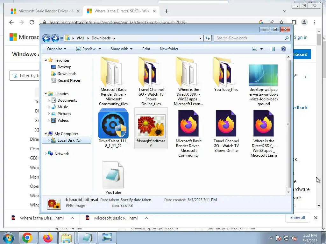The height and width of the screenshot is (244, 326).
Task: Click the Explorer Back navigation arrow
Action: click(x=46, y=38)
